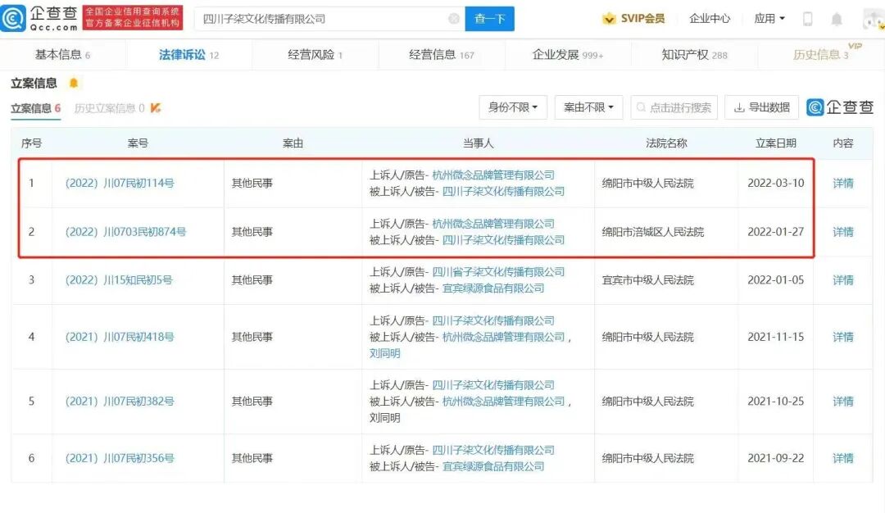Open the 知识产权 tab
The image size is (885, 513).
(x=685, y=54)
